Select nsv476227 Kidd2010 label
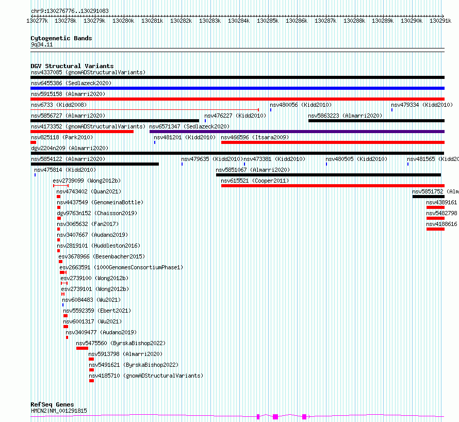 pos(235,116)
